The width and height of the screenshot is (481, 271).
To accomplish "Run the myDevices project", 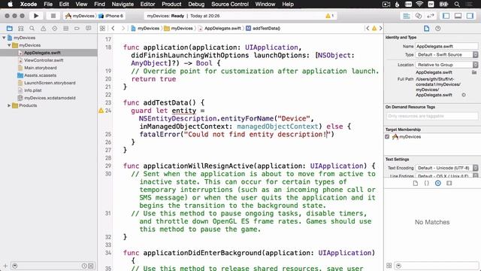I will [36, 16].
